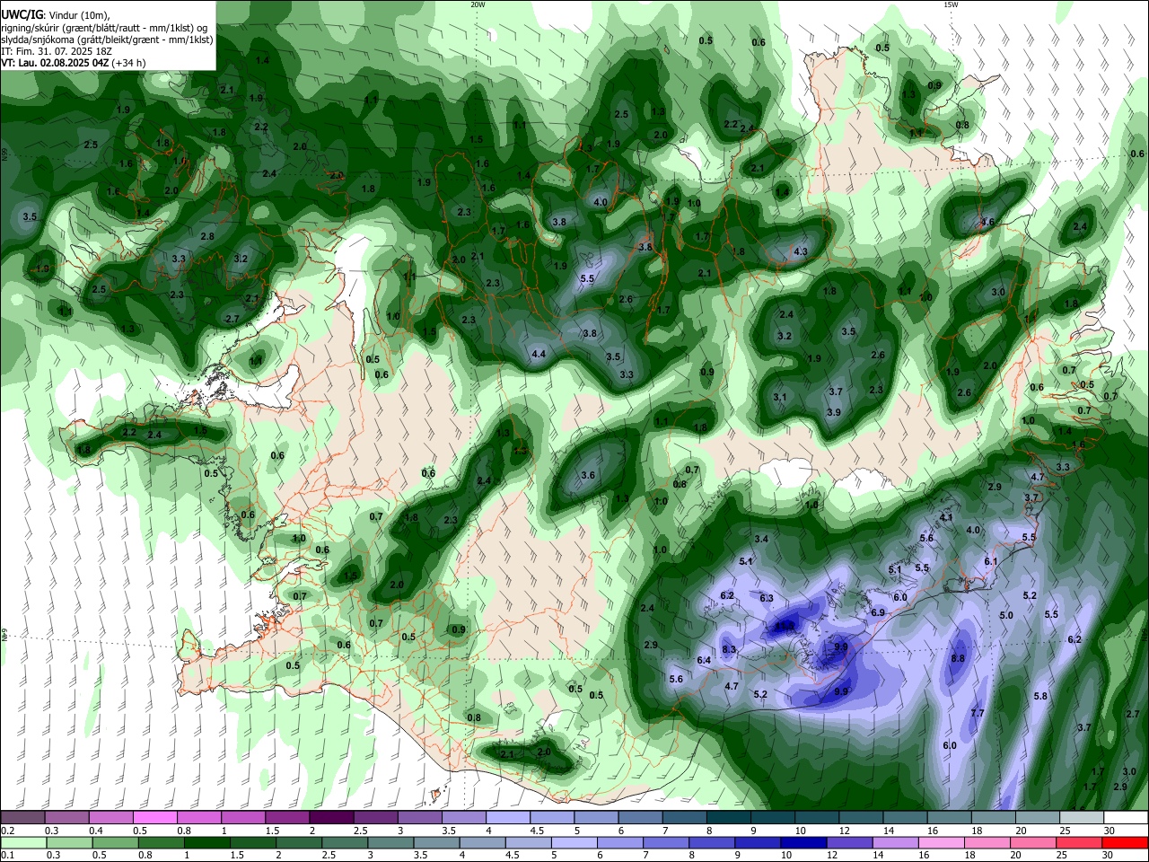Pick the pale grey snow swatch labeled 25
This screenshot has width=1149, height=862.
click(x=1082, y=818)
